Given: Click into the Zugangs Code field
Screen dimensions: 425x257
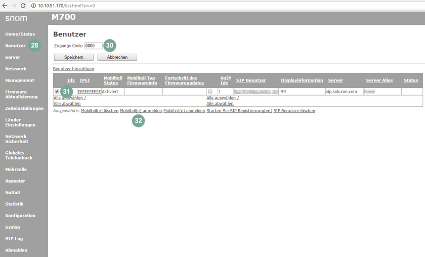Looking at the screenshot, I should 93,46.
